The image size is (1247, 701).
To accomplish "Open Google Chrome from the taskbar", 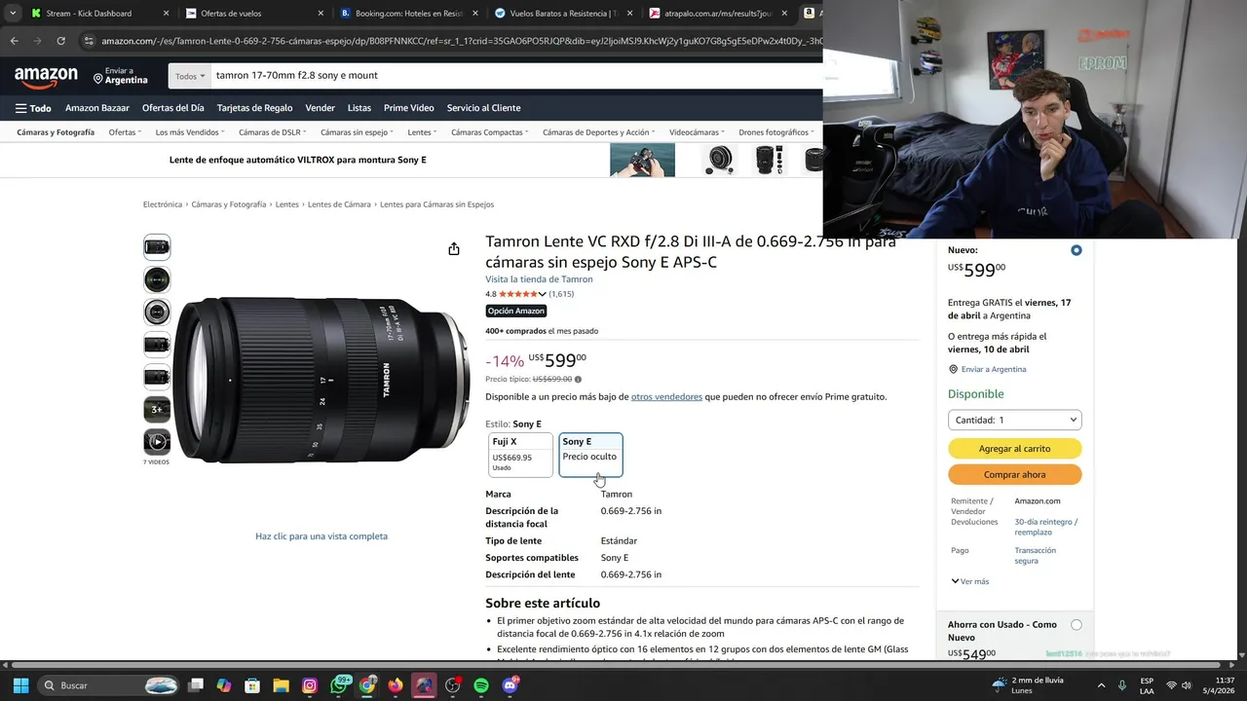I will click(367, 685).
